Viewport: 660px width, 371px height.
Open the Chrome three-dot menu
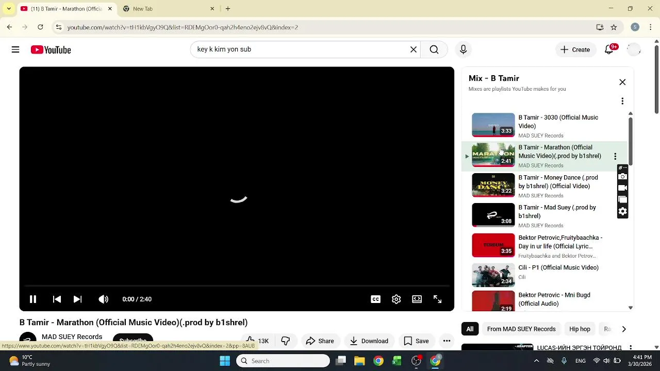click(652, 27)
